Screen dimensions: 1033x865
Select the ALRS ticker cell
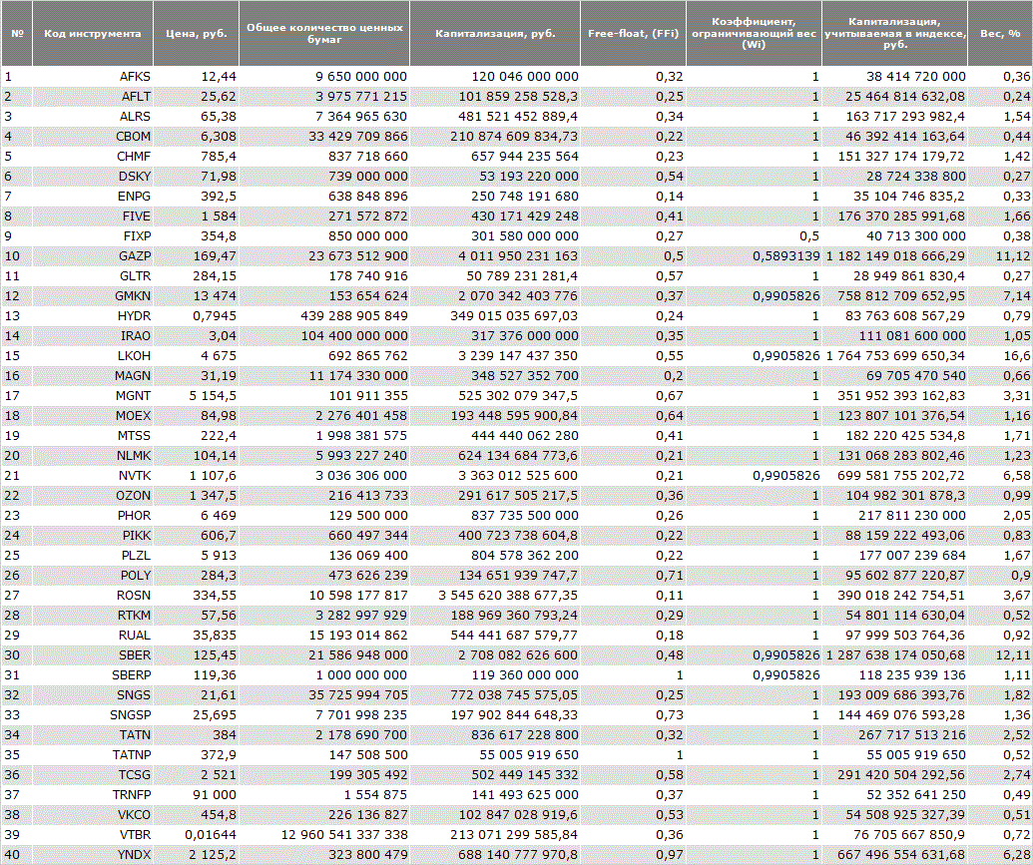click(93, 116)
